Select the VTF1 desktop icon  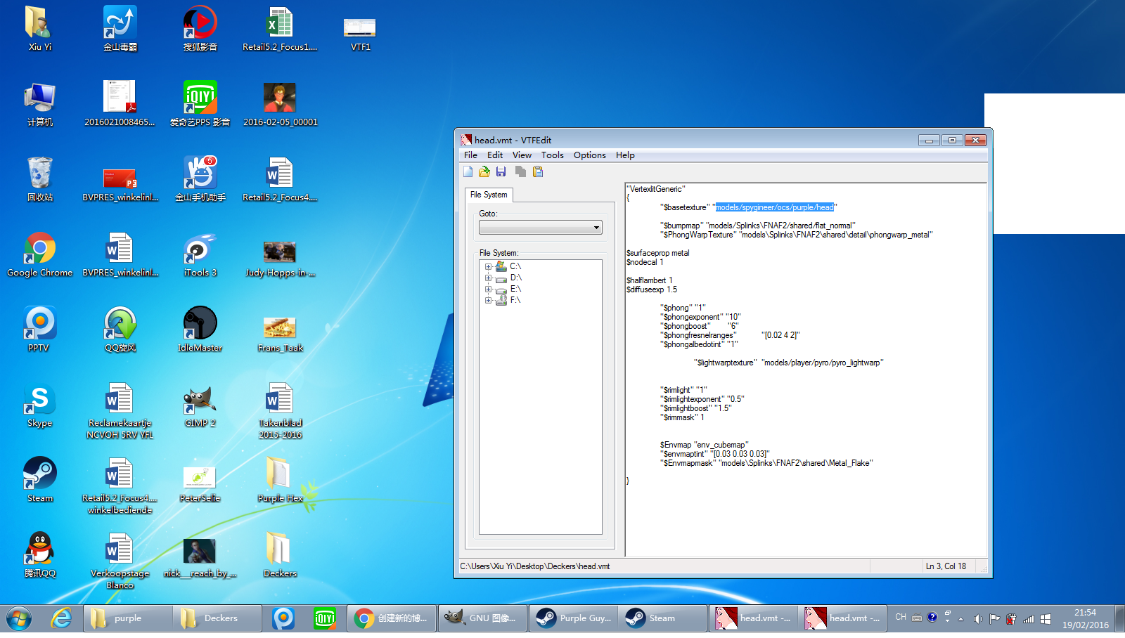click(360, 33)
